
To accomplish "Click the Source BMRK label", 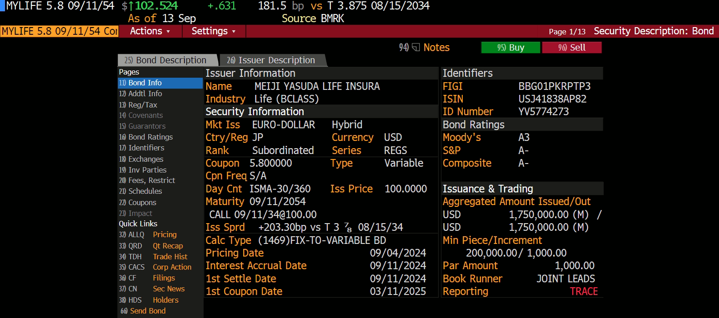I will (313, 19).
